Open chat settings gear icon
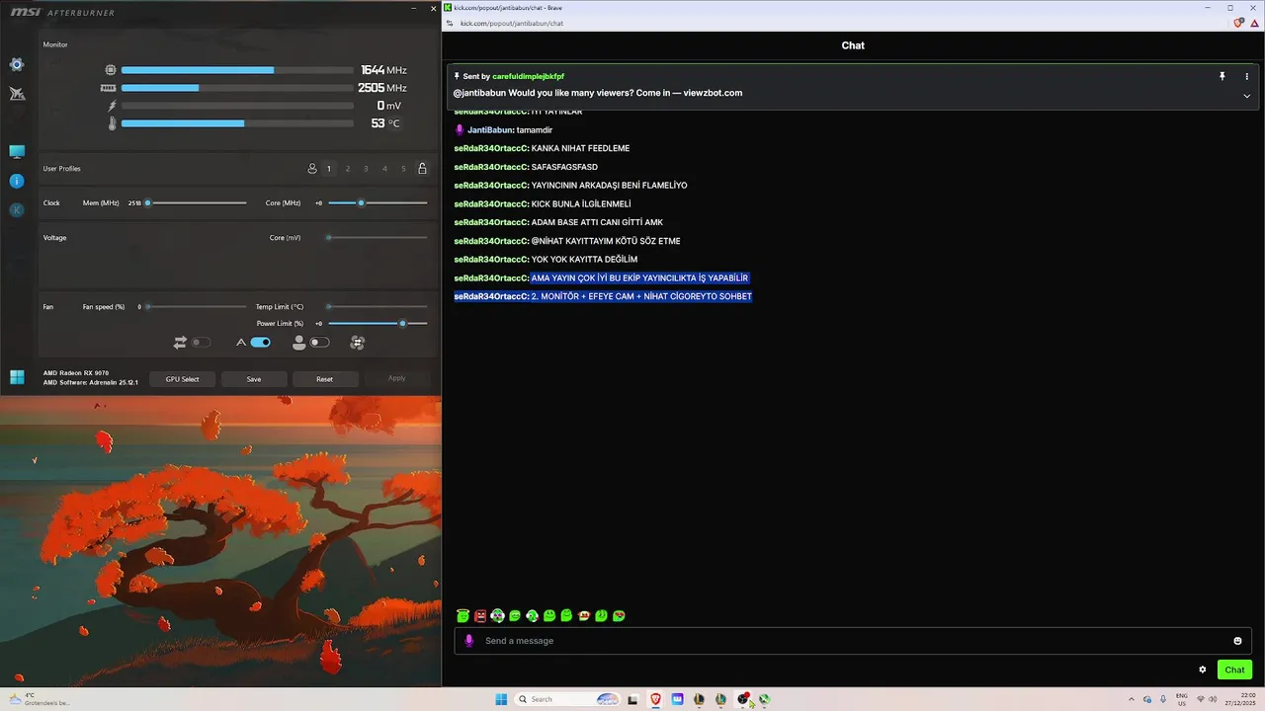Image resolution: width=1265 pixels, height=711 pixels. pos(1203,670)
